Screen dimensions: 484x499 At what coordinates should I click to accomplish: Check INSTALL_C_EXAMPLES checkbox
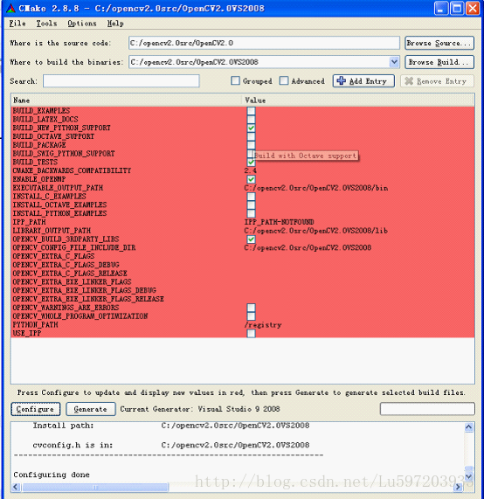coord(251,197)
